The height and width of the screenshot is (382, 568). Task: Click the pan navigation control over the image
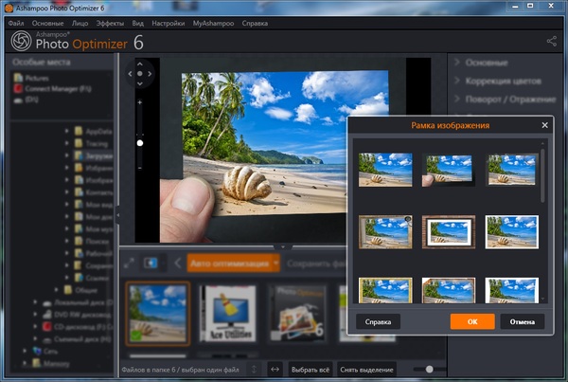tap(140, 73)
